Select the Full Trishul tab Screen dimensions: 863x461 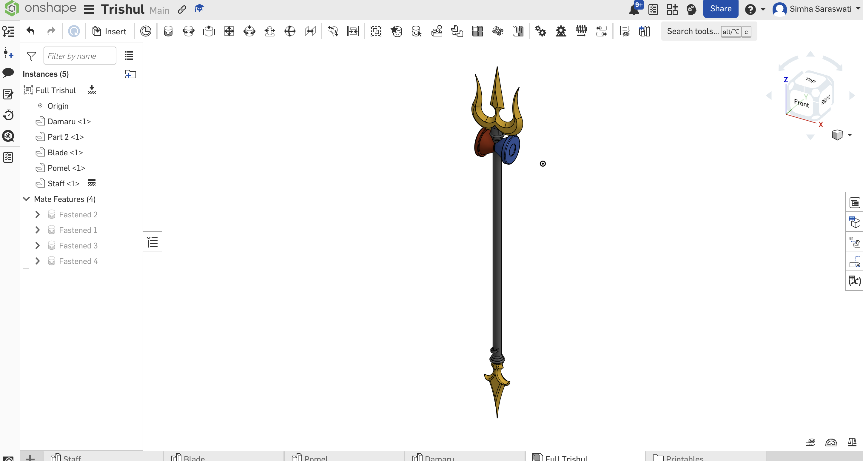(585, 456)
